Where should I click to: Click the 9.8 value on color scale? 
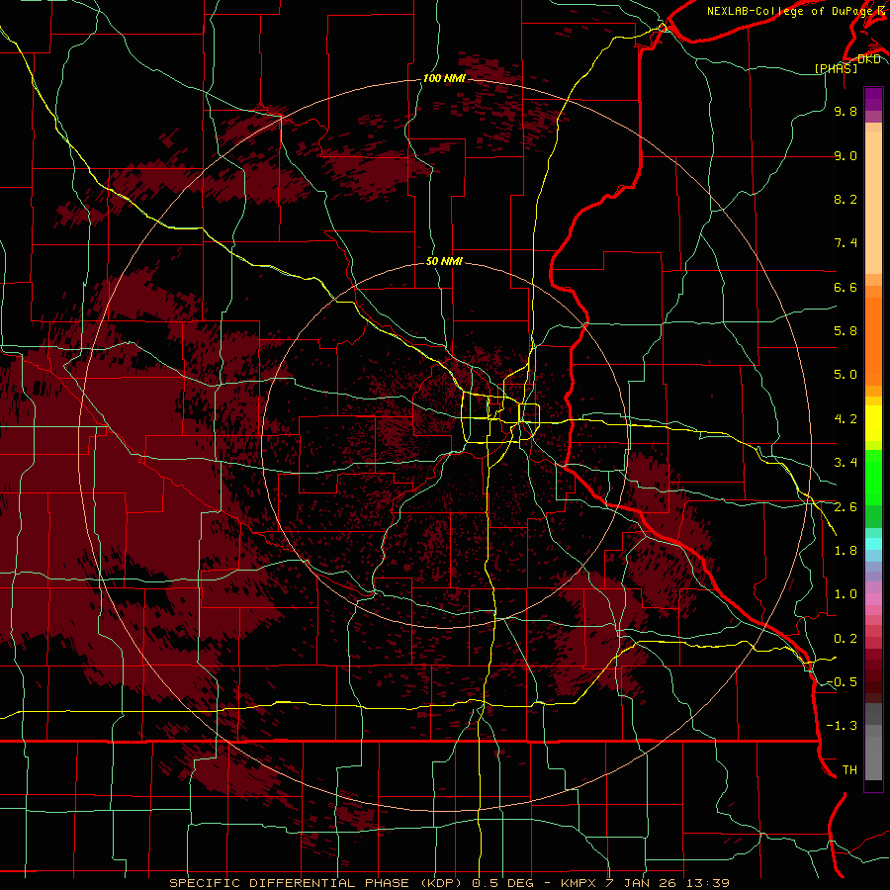845,111
